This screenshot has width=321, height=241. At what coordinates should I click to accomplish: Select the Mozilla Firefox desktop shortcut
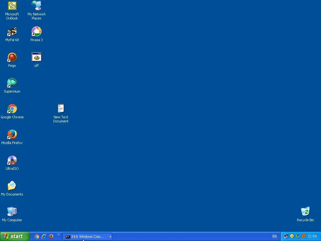pyautogui.click(x=12, y=137)
